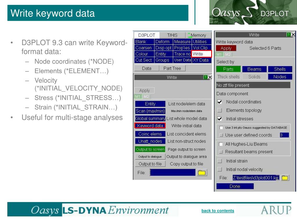Screen dimensions: 297x222
Task: Follow the back to contents link
Action: tap(218, 211)
